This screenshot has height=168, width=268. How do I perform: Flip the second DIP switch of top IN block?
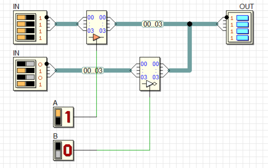pyautogui.click(x=26, y=24)
